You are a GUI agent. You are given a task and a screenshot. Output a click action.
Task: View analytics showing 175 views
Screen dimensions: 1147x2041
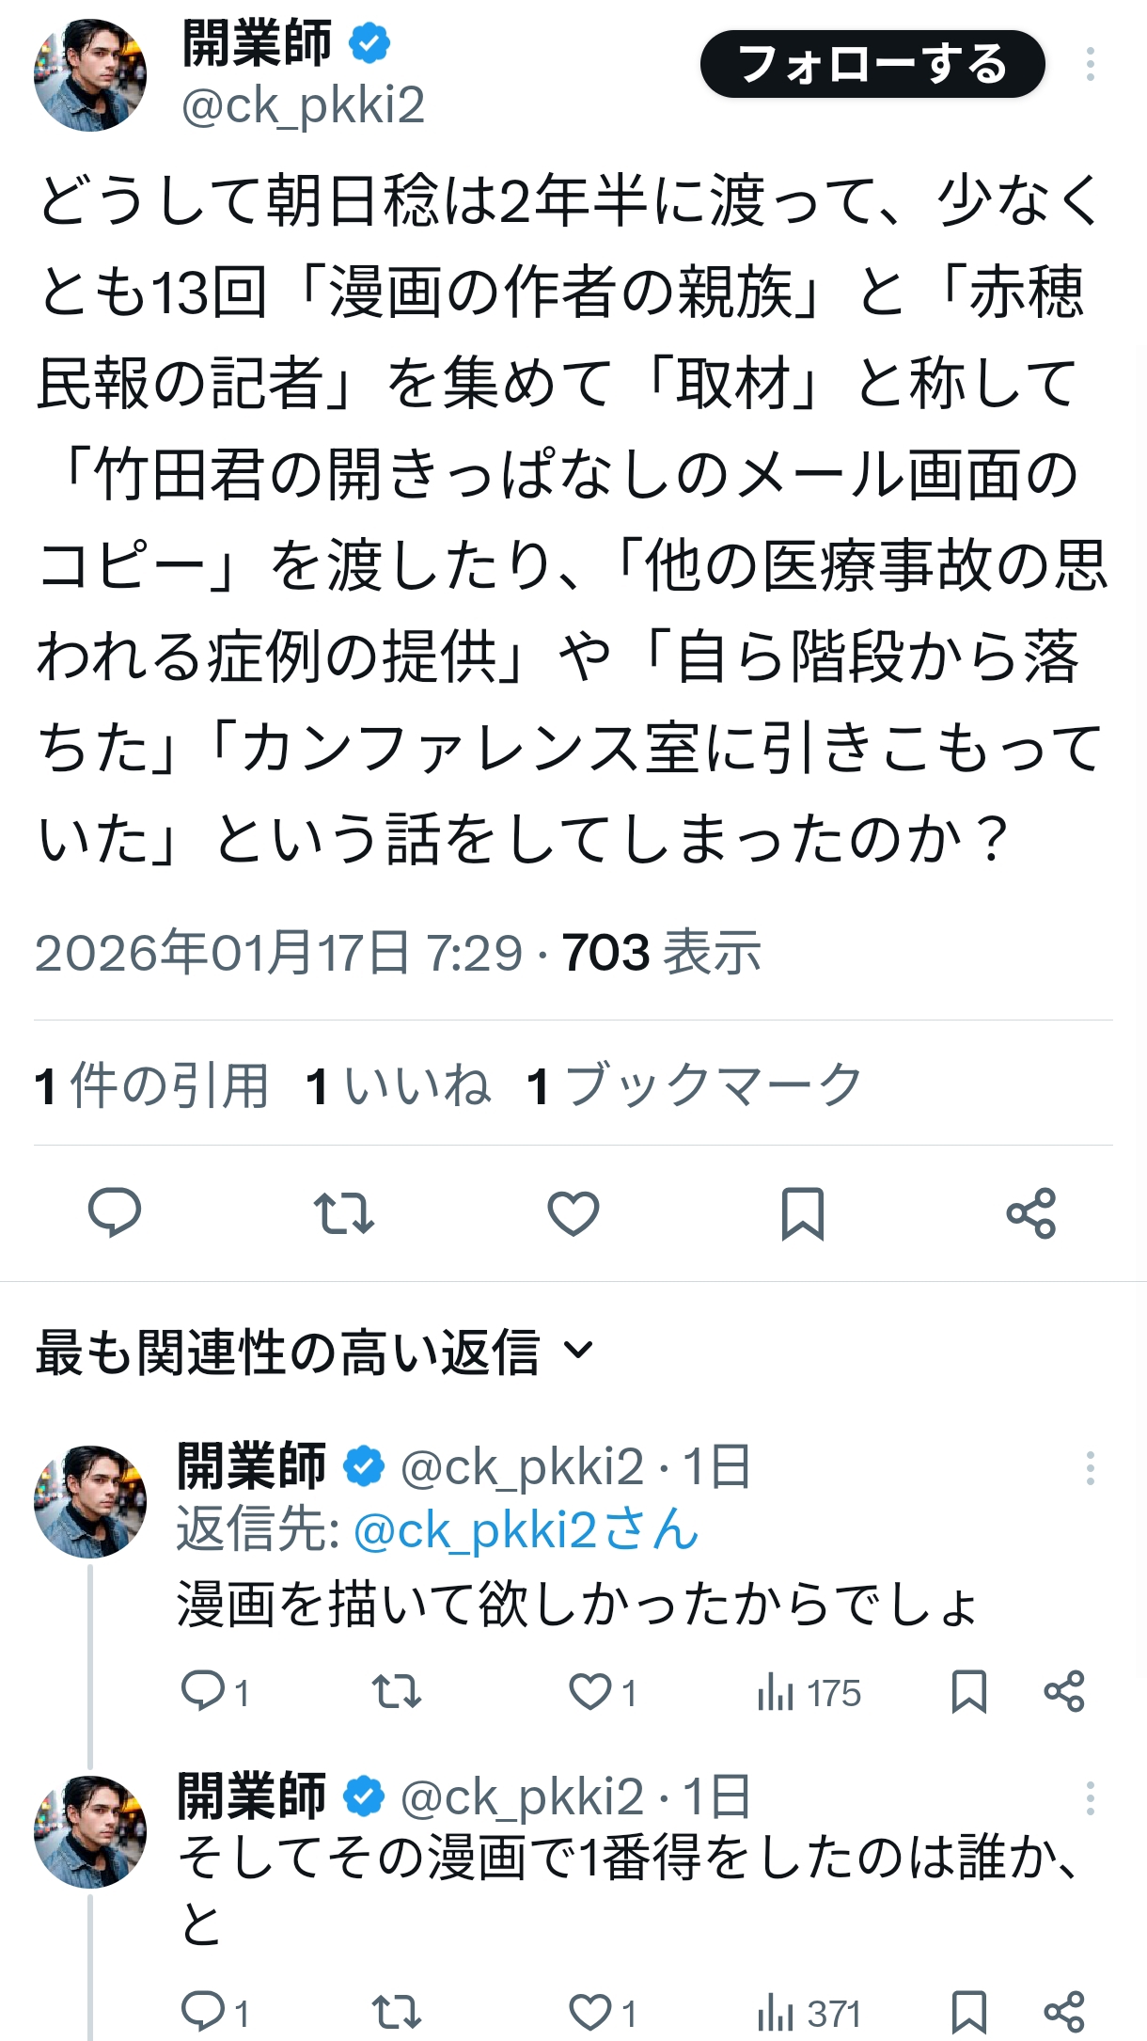[809, 1693]
